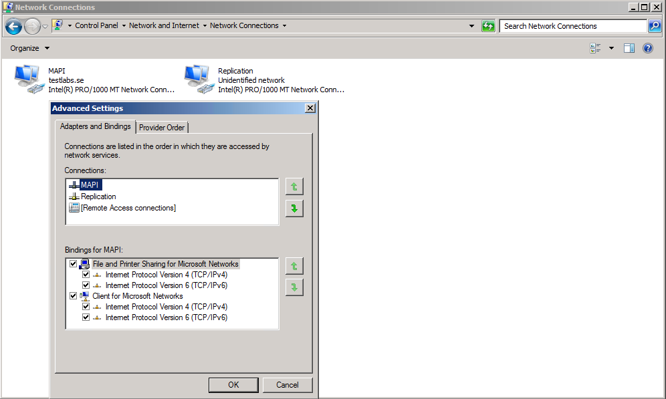Open Control Panel breadcrumb

96,25
